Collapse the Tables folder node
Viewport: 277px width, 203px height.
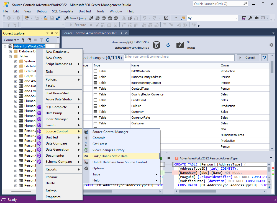[x=11, y=57]
